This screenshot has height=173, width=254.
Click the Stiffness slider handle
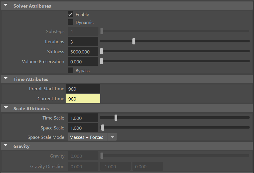pyautogui.click(x=102, y=51)
